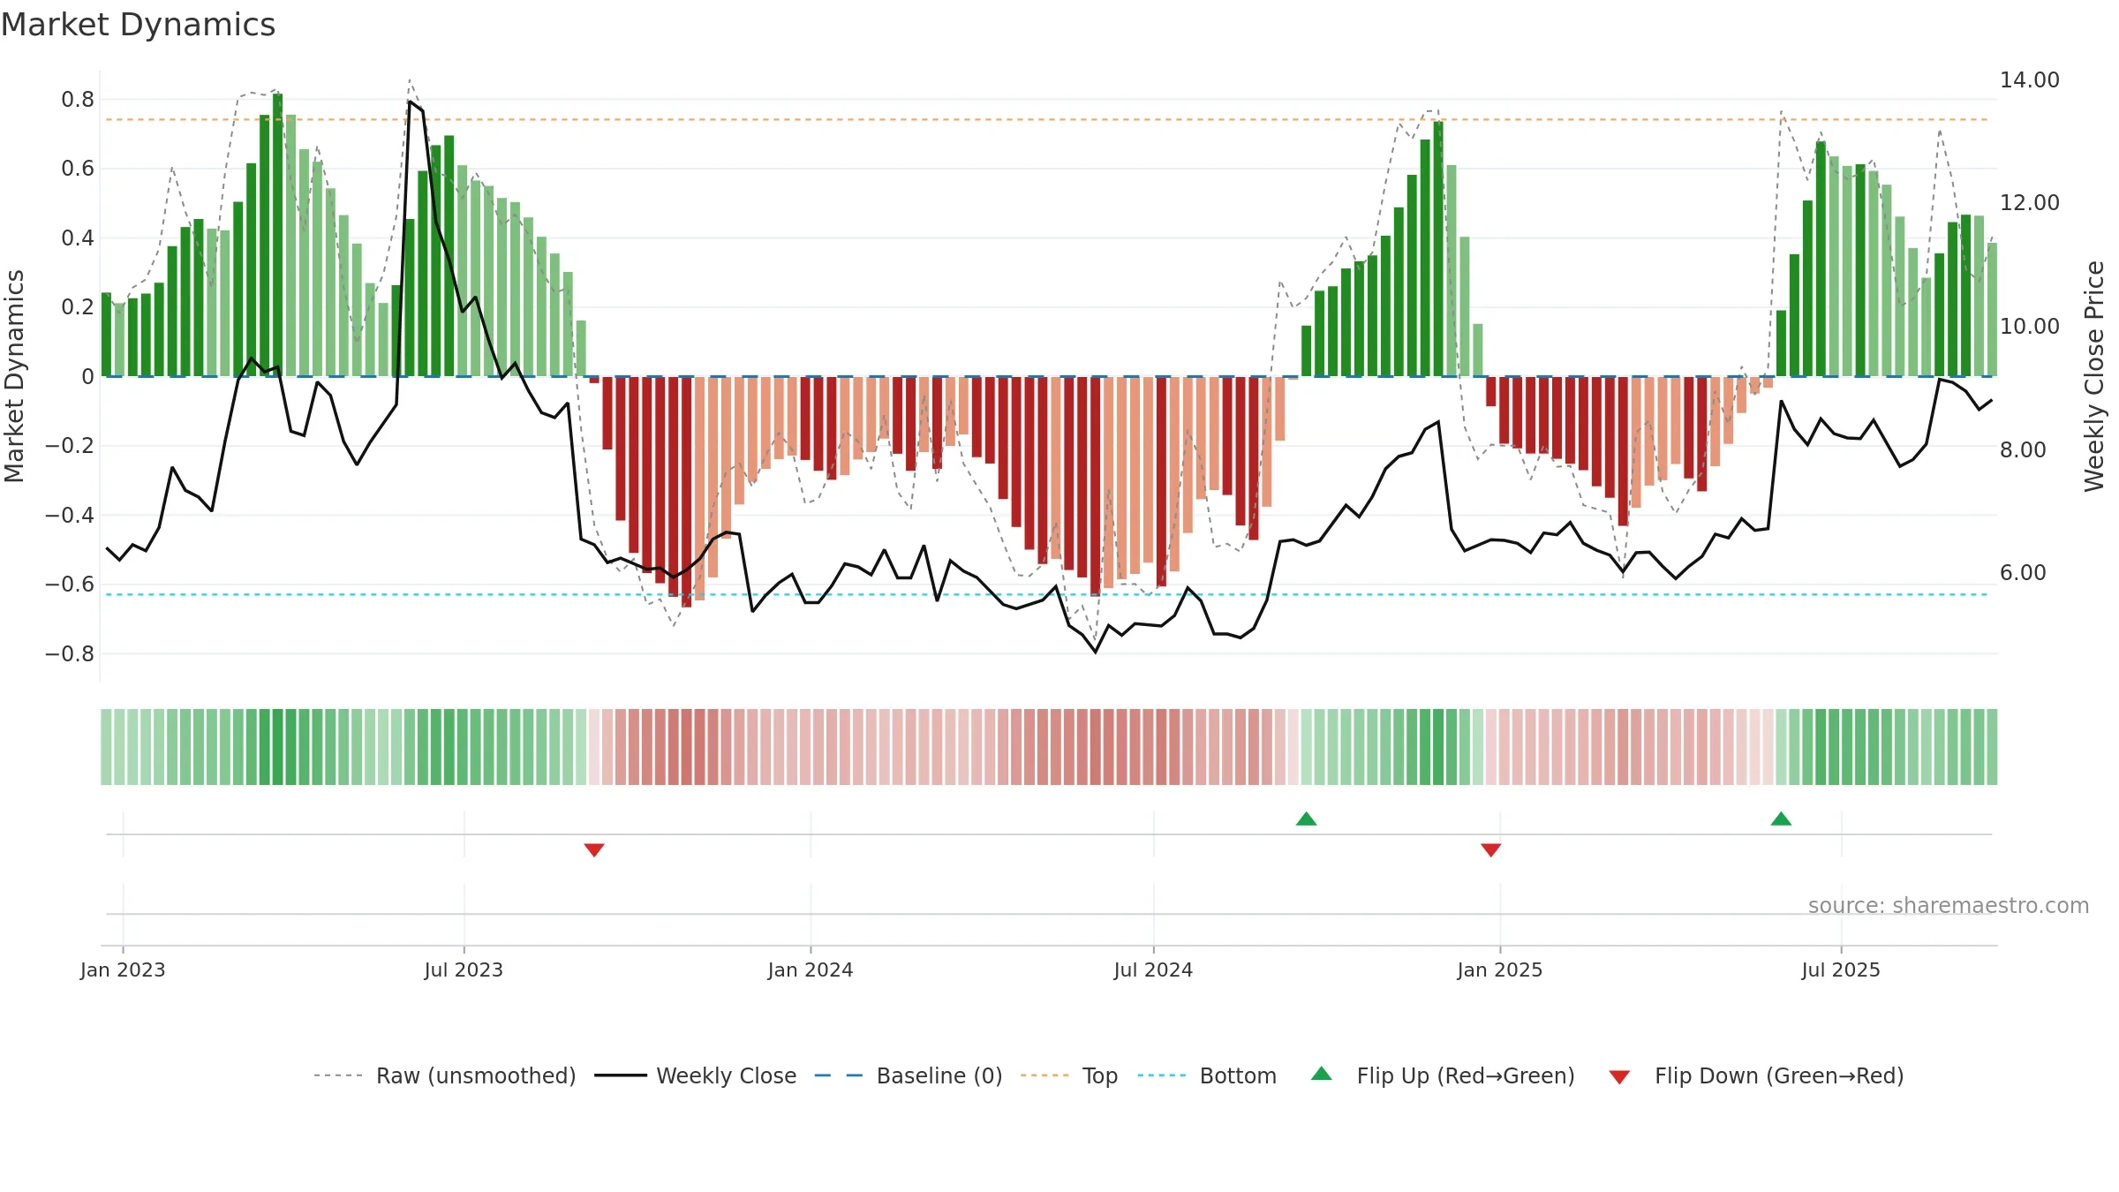Click the Weekly Close Price axis title

point(2094,376)
